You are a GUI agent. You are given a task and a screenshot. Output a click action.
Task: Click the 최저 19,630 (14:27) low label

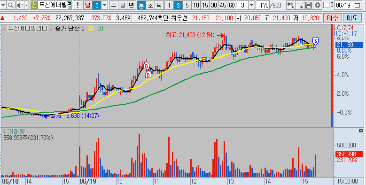[74, 116]
